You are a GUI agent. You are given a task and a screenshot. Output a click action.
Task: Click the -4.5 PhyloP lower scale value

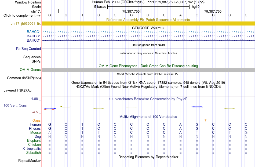[x=35, y=112]
